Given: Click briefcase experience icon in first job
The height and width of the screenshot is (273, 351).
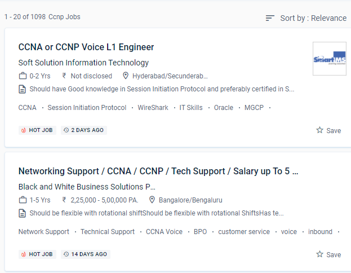Looking at the screenshot, I should (23, 76).
